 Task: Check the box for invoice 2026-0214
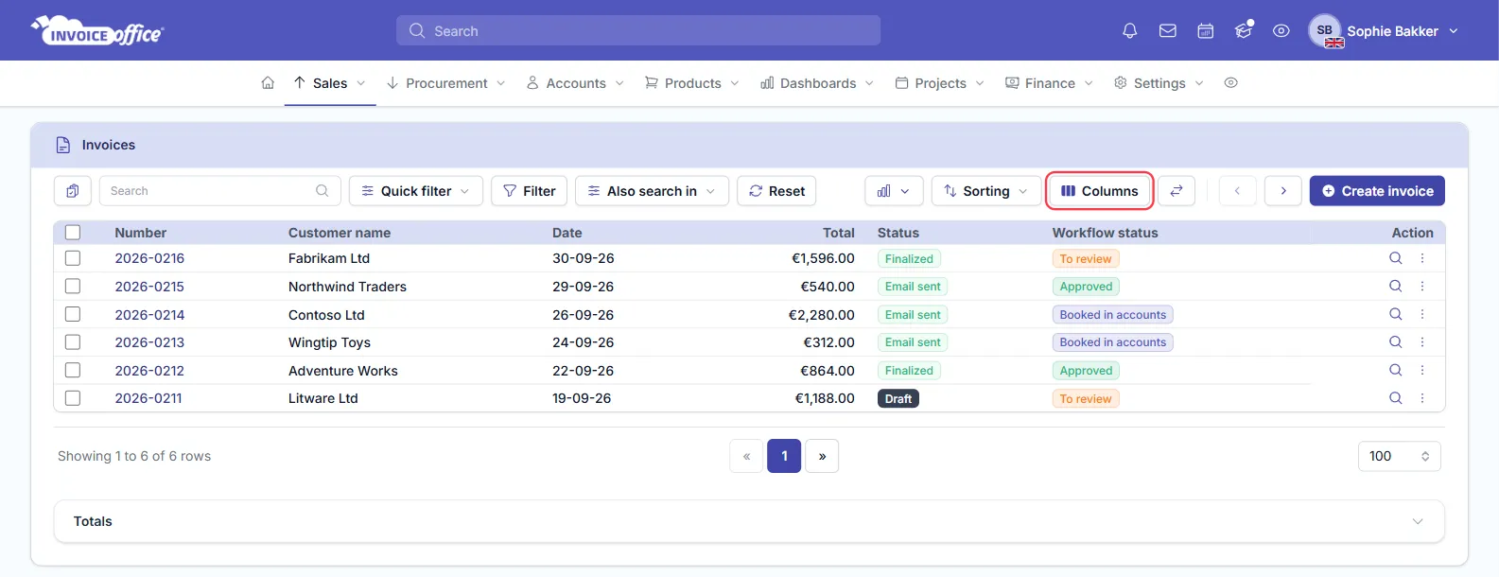pyautogui.click(x=73, y=314)
